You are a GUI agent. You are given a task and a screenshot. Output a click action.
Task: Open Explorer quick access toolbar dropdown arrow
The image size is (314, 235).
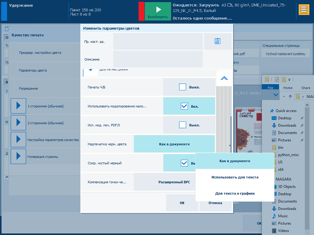[x=289, y=80]
